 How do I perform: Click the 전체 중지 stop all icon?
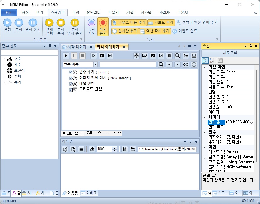click(61, 23)
